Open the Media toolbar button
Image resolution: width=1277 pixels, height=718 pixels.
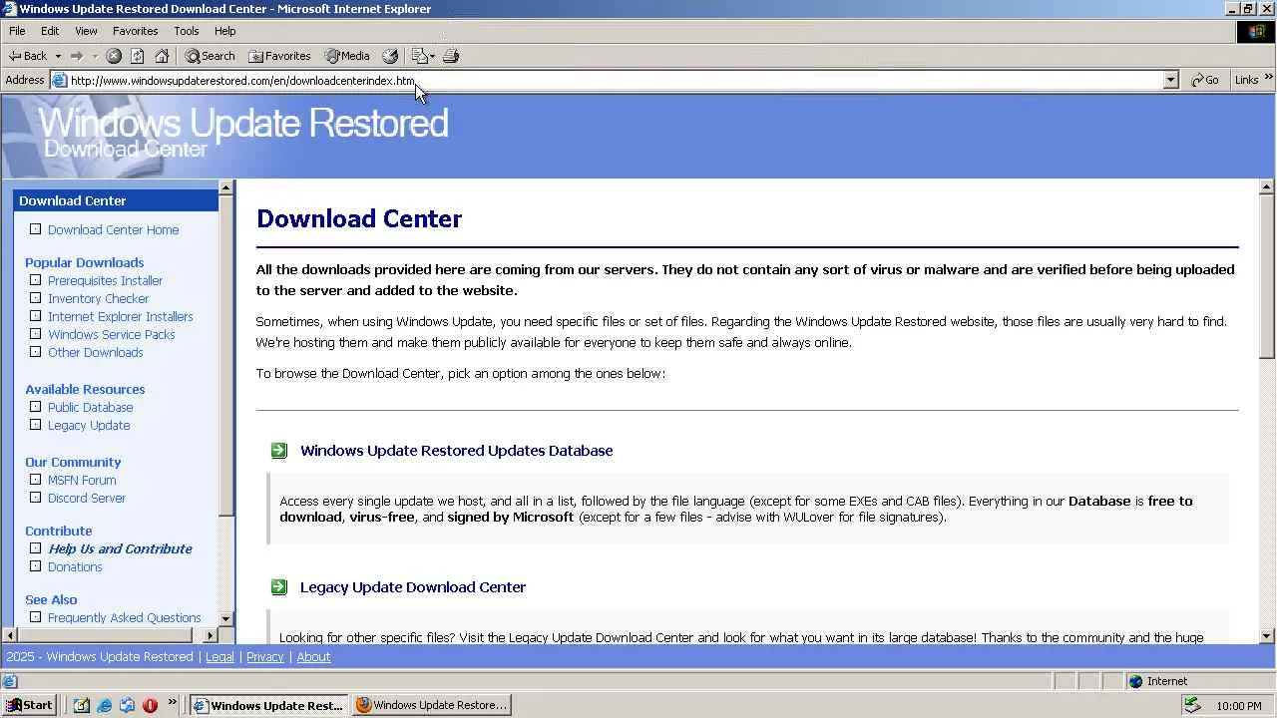[346, 56]
